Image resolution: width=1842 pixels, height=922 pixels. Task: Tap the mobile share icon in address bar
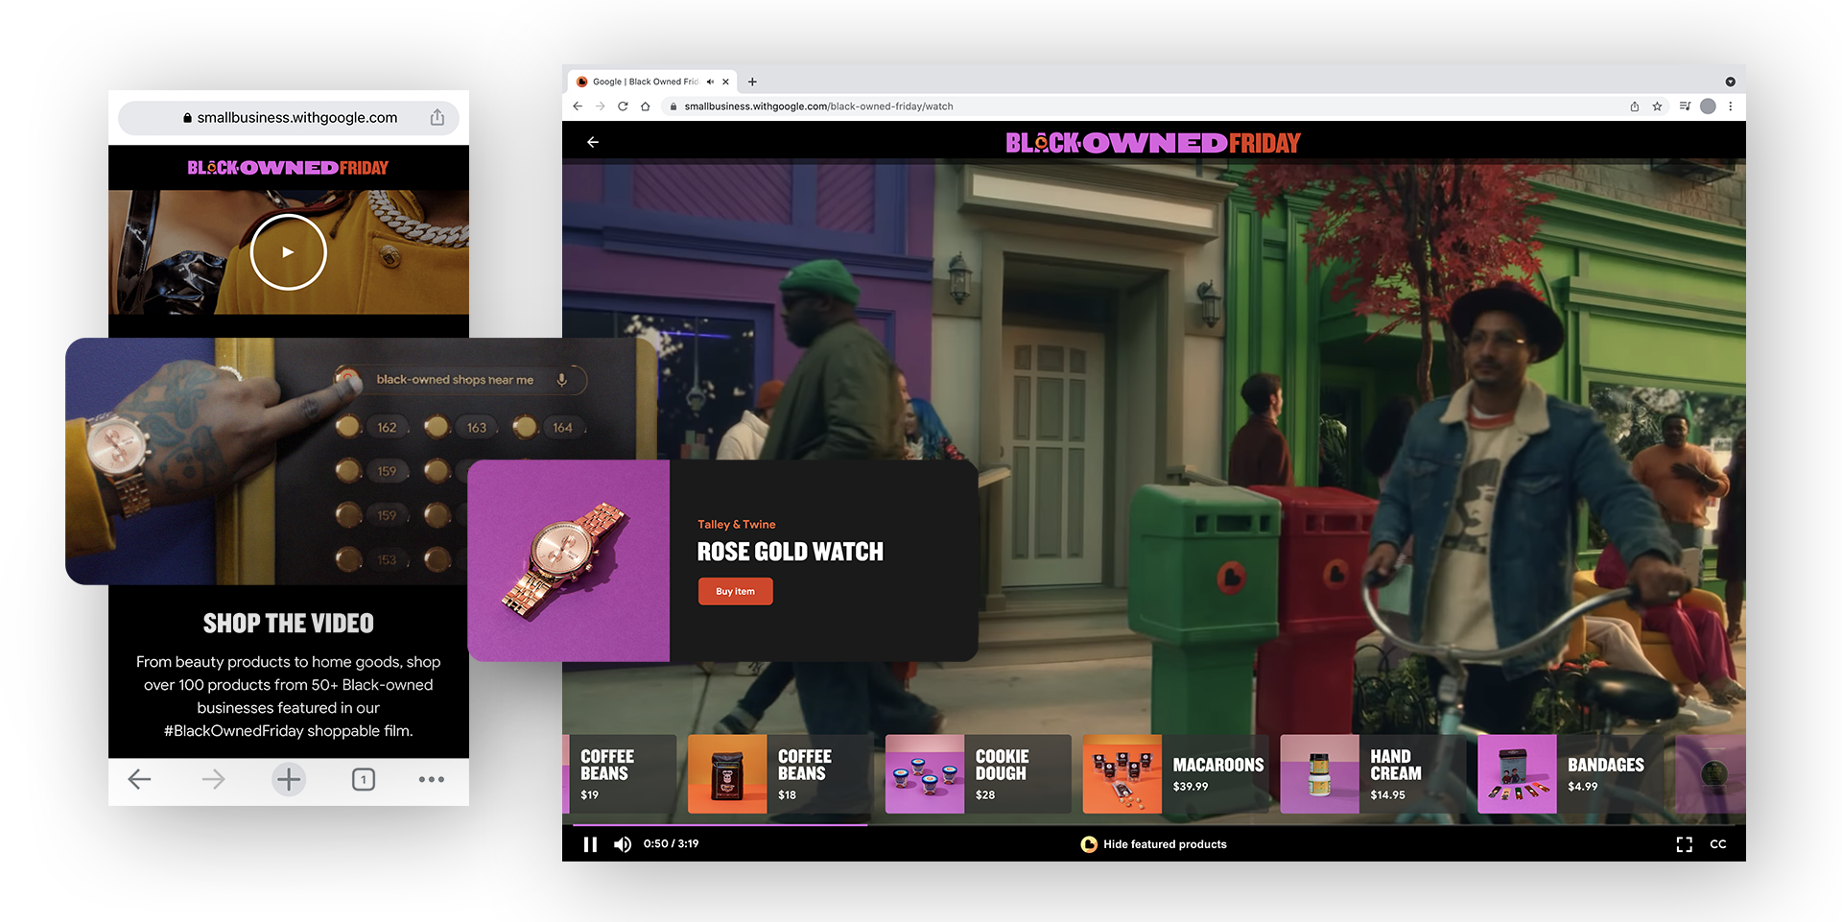pos(437,117)
